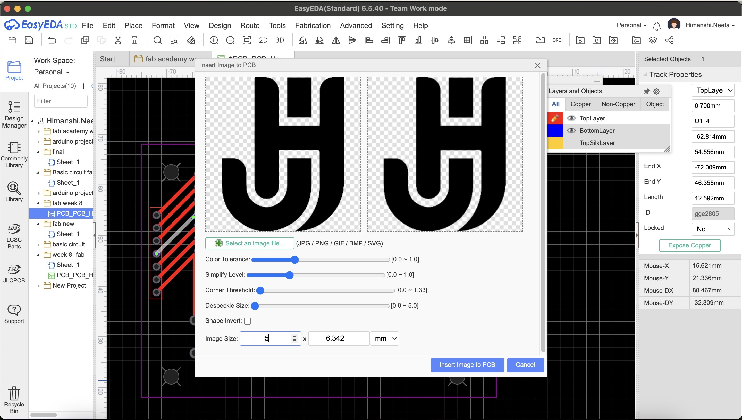Screen dimensions: 742x420
Task: Collapse the final folder
Action: (x=38, y=152)
